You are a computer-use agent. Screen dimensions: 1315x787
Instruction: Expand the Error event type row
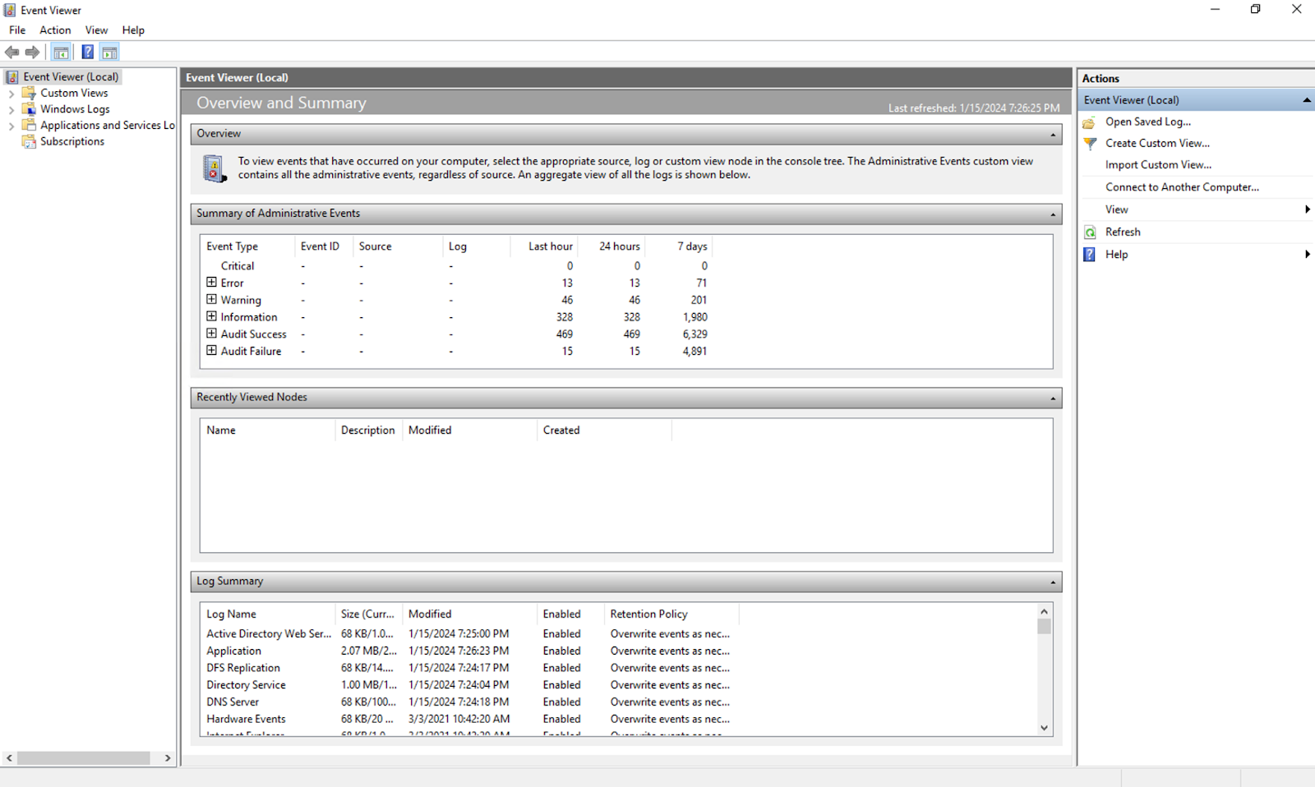tap(211, 282)
